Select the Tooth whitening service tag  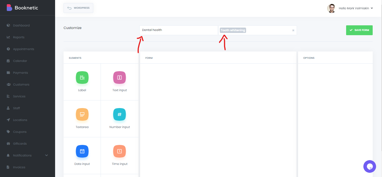pos(233,30)
